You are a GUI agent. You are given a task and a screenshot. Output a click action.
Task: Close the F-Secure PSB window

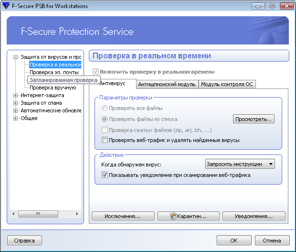[286, 6]
